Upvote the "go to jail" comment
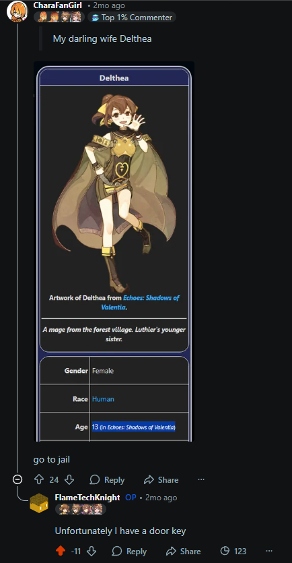This screenshot has height=563, width=292. click(x=38, y=479)
